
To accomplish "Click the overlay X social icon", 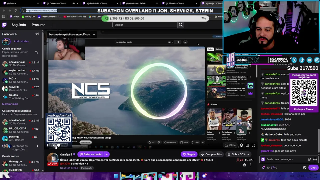I will coord(294,60).
